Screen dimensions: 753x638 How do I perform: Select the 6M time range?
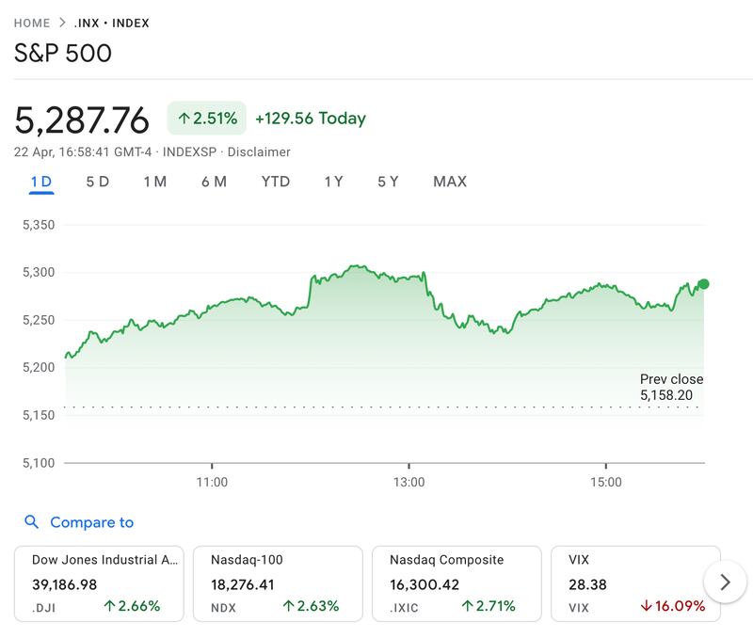pos(214,182)
